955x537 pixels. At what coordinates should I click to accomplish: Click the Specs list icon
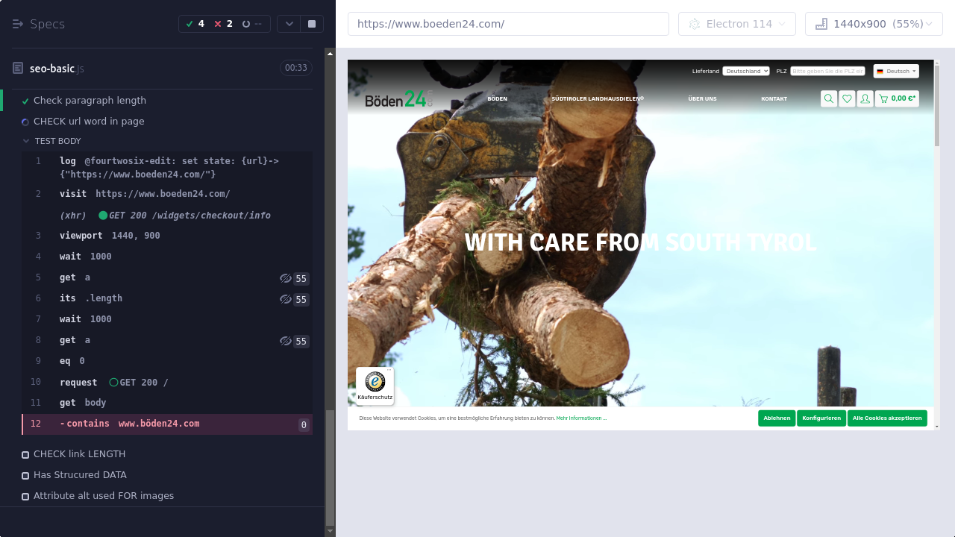(18, 24)
